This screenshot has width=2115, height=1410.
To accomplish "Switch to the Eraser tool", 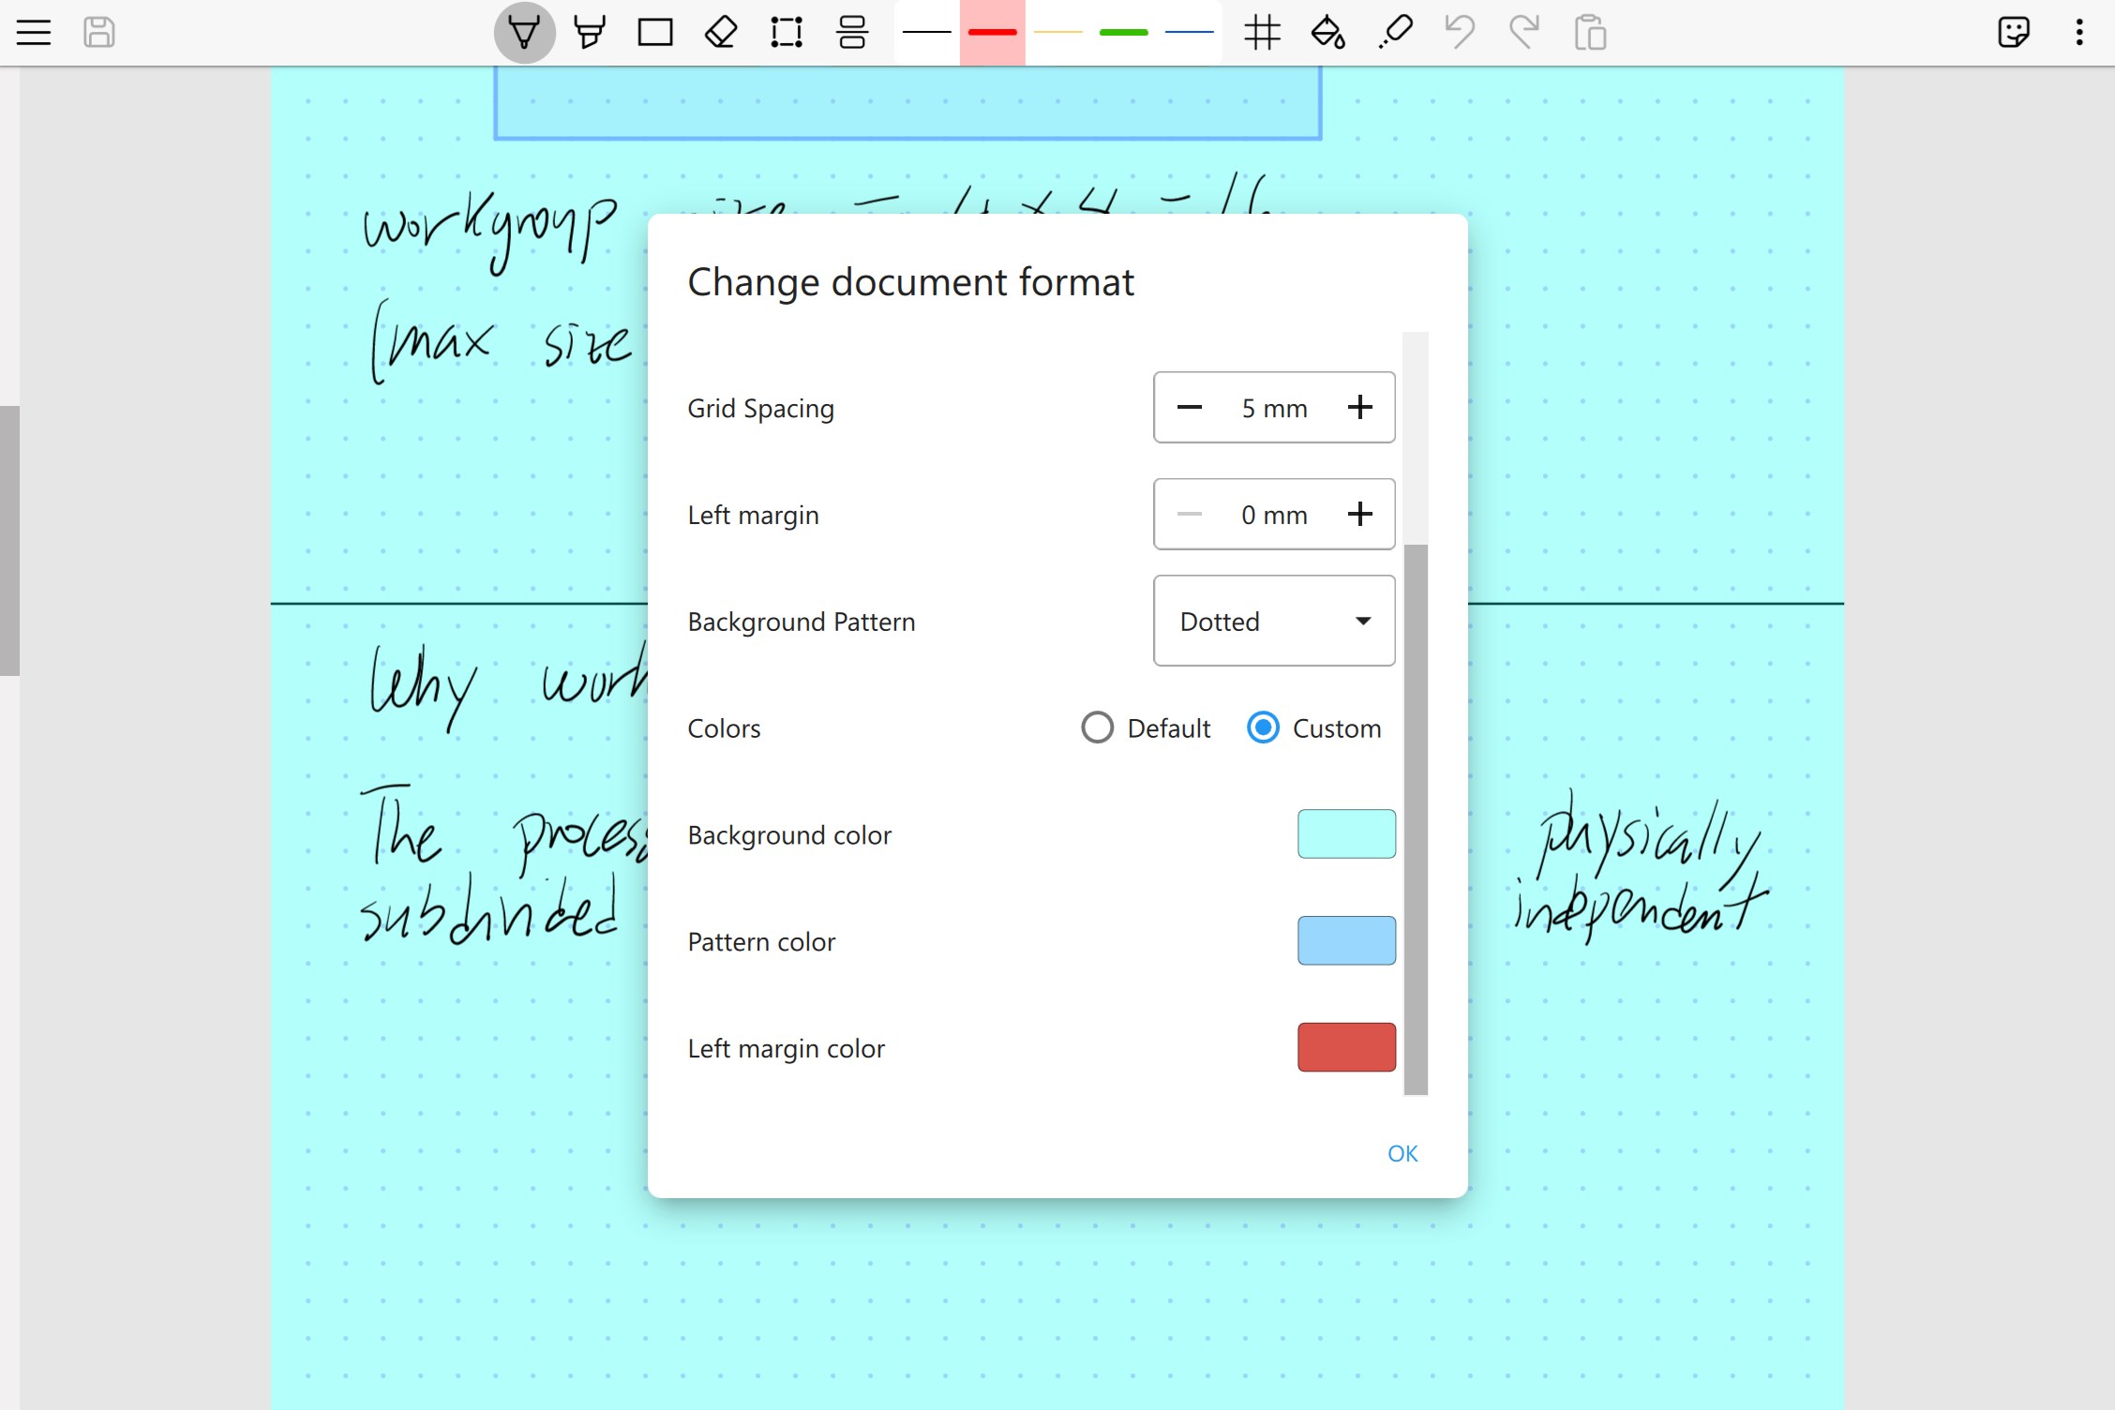I will (720, 32).
